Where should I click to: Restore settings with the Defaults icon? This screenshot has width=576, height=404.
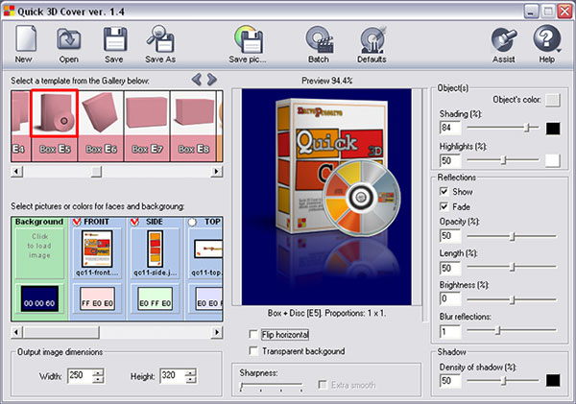(372, 39)
